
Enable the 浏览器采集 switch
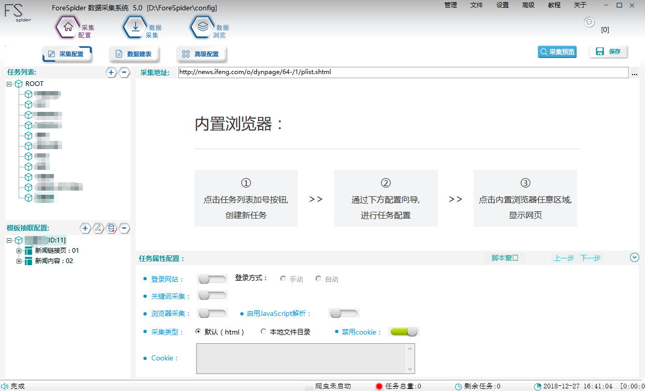tap(212, 313)
